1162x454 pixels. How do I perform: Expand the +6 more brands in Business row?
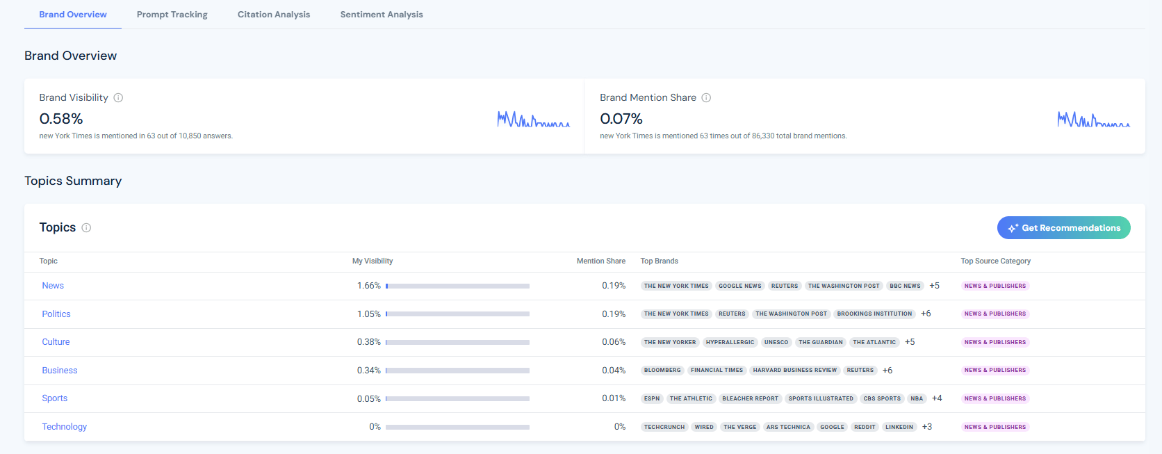(x=887, y=371)
